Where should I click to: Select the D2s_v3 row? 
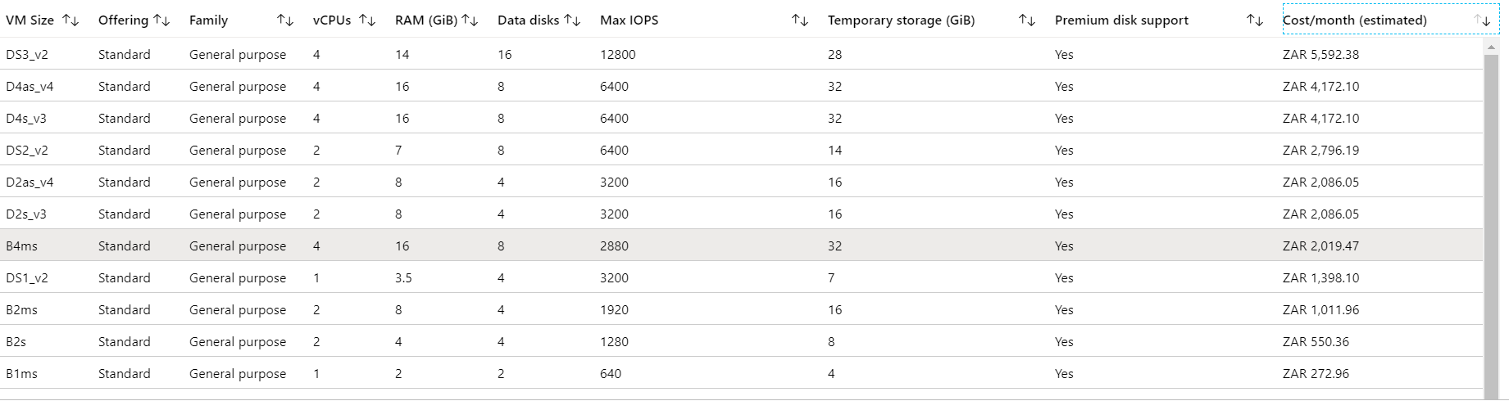coord(26,214)
